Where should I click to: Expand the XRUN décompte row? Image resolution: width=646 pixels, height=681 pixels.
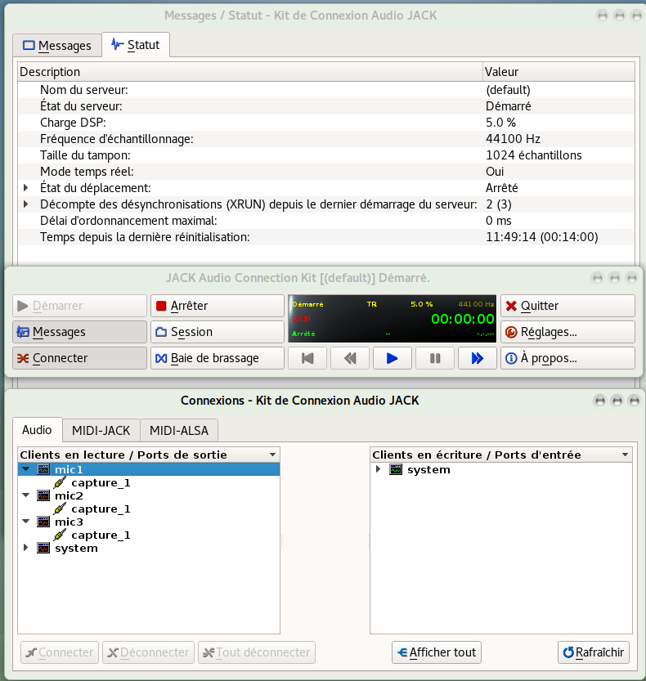(25, 204)
